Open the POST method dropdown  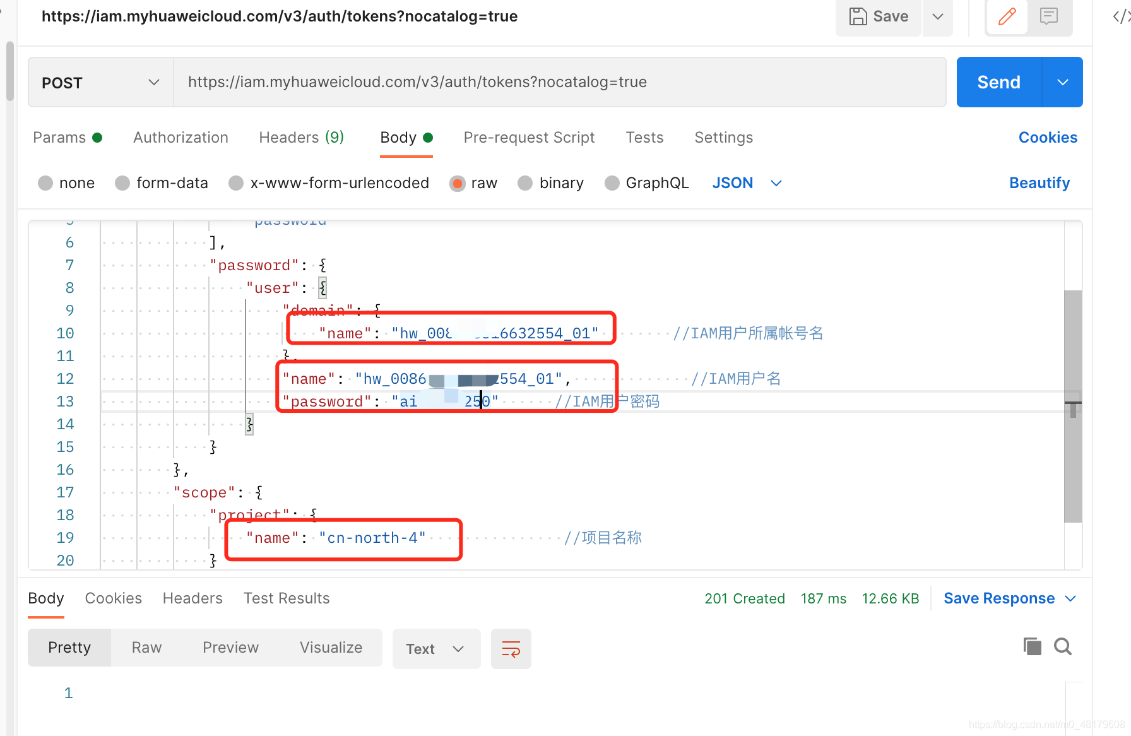101,83
